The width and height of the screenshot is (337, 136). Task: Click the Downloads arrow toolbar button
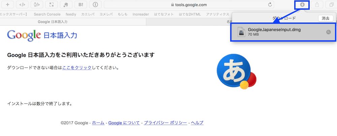point(302,4)
